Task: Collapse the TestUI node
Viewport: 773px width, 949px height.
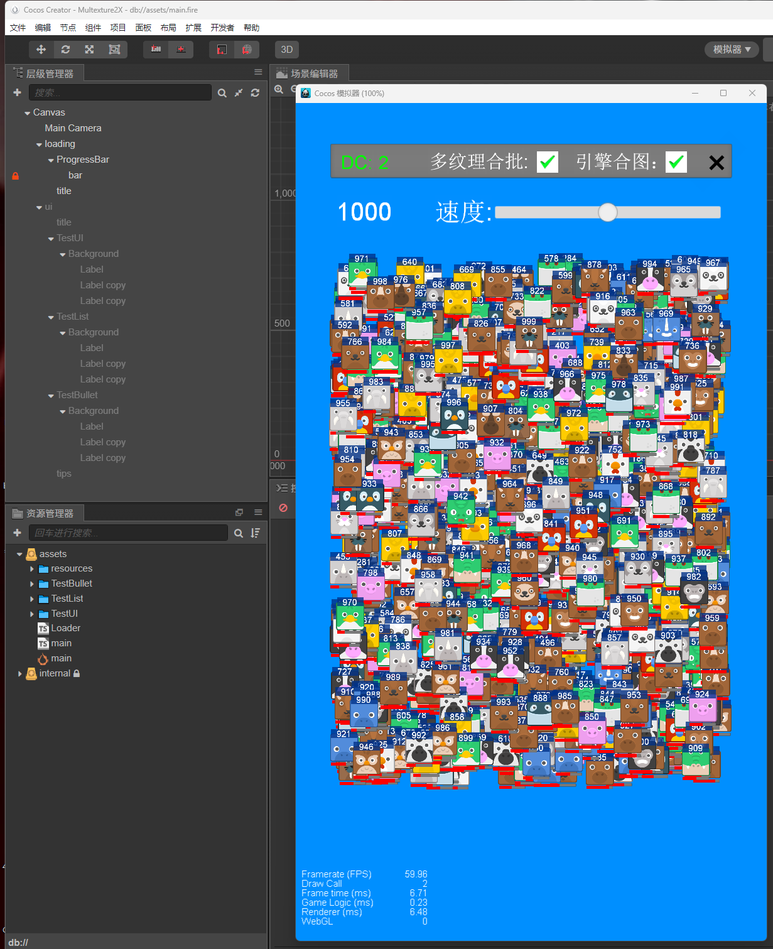Action: (x=51, y=239)
